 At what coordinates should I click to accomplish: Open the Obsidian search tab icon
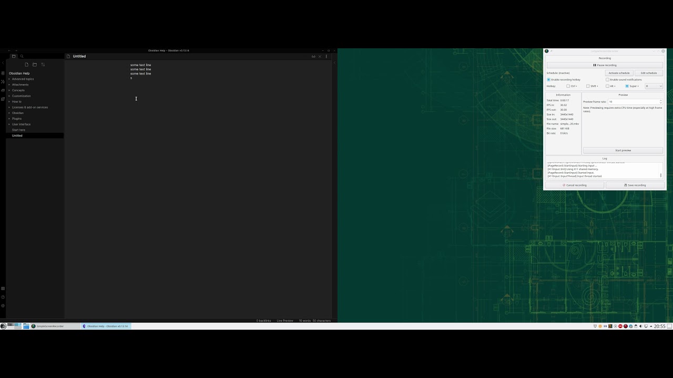(x=22, y=56)
